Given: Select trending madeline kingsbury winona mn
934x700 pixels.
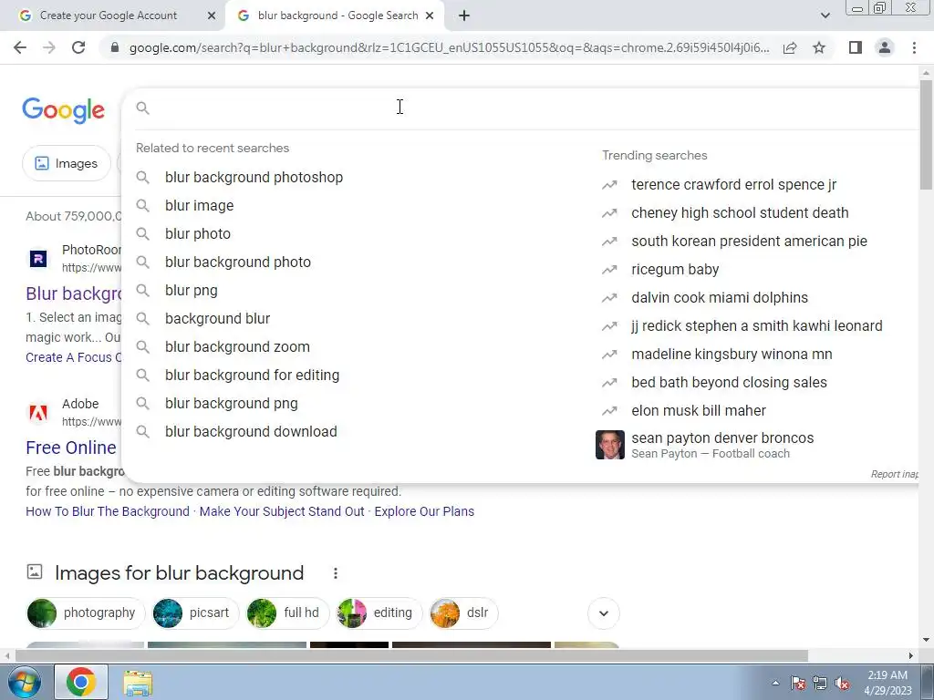Looking at the screenshot, I should tap(732, 355).
